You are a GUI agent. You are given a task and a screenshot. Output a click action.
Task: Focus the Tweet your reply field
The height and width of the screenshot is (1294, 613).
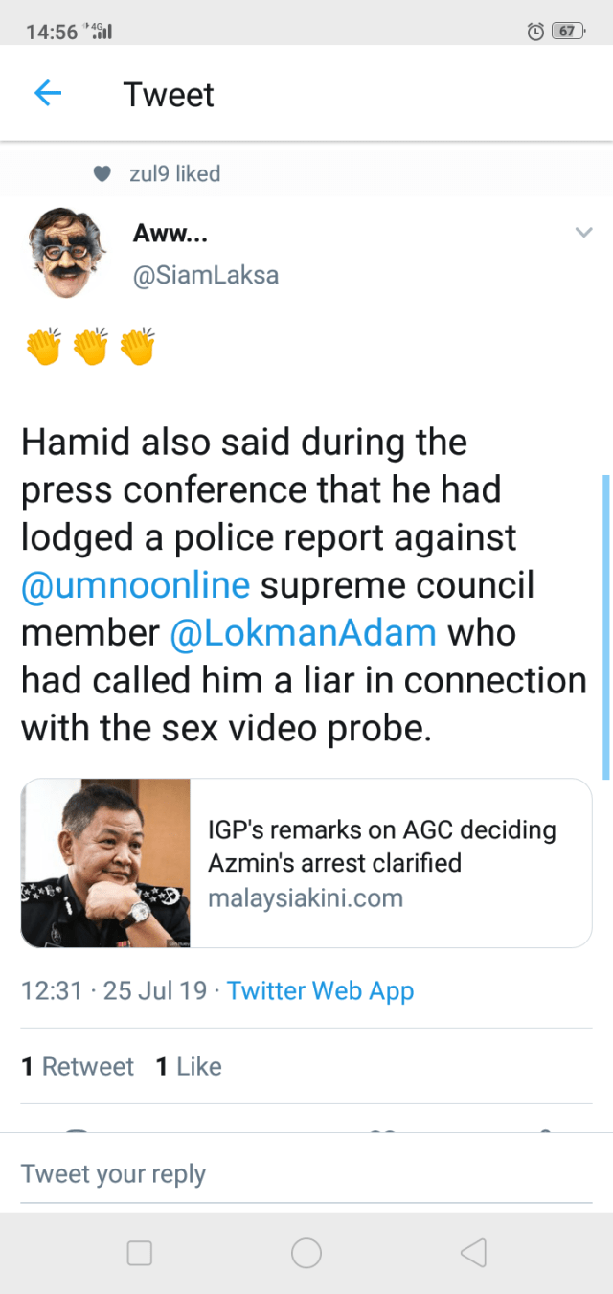point(306,1173)
